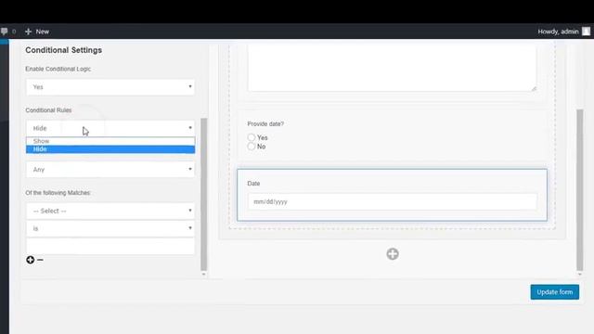Open the New menu in admin bar

37,32
